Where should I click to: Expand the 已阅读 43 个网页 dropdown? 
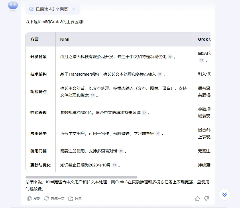tap(53, 9)
